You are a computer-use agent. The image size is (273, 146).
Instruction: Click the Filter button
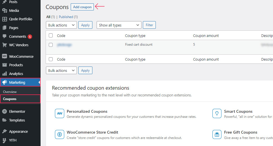coord(149,25)
